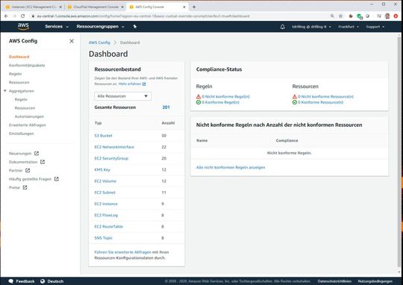Viewport: 403px width, 285px height.
Task: Click the external icon next to Mehr erfahren
Action: tap(144, 84)
